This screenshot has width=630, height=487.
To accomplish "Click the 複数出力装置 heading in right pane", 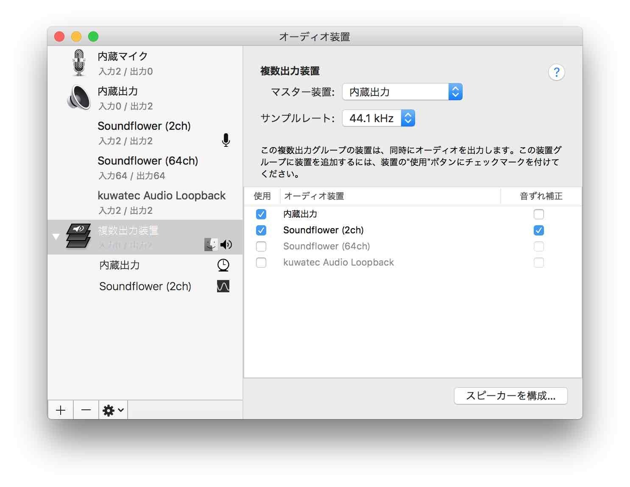I will (290, 71).
